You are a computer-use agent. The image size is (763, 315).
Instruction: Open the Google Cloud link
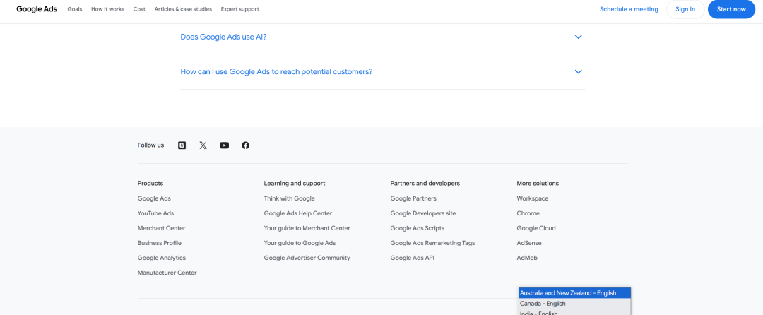point(536,228)
